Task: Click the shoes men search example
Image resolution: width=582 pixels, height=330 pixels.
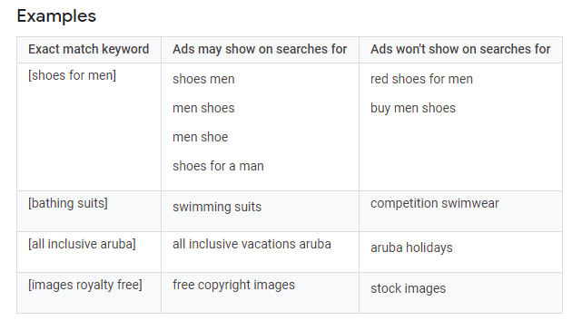Action: pos(203,79)
